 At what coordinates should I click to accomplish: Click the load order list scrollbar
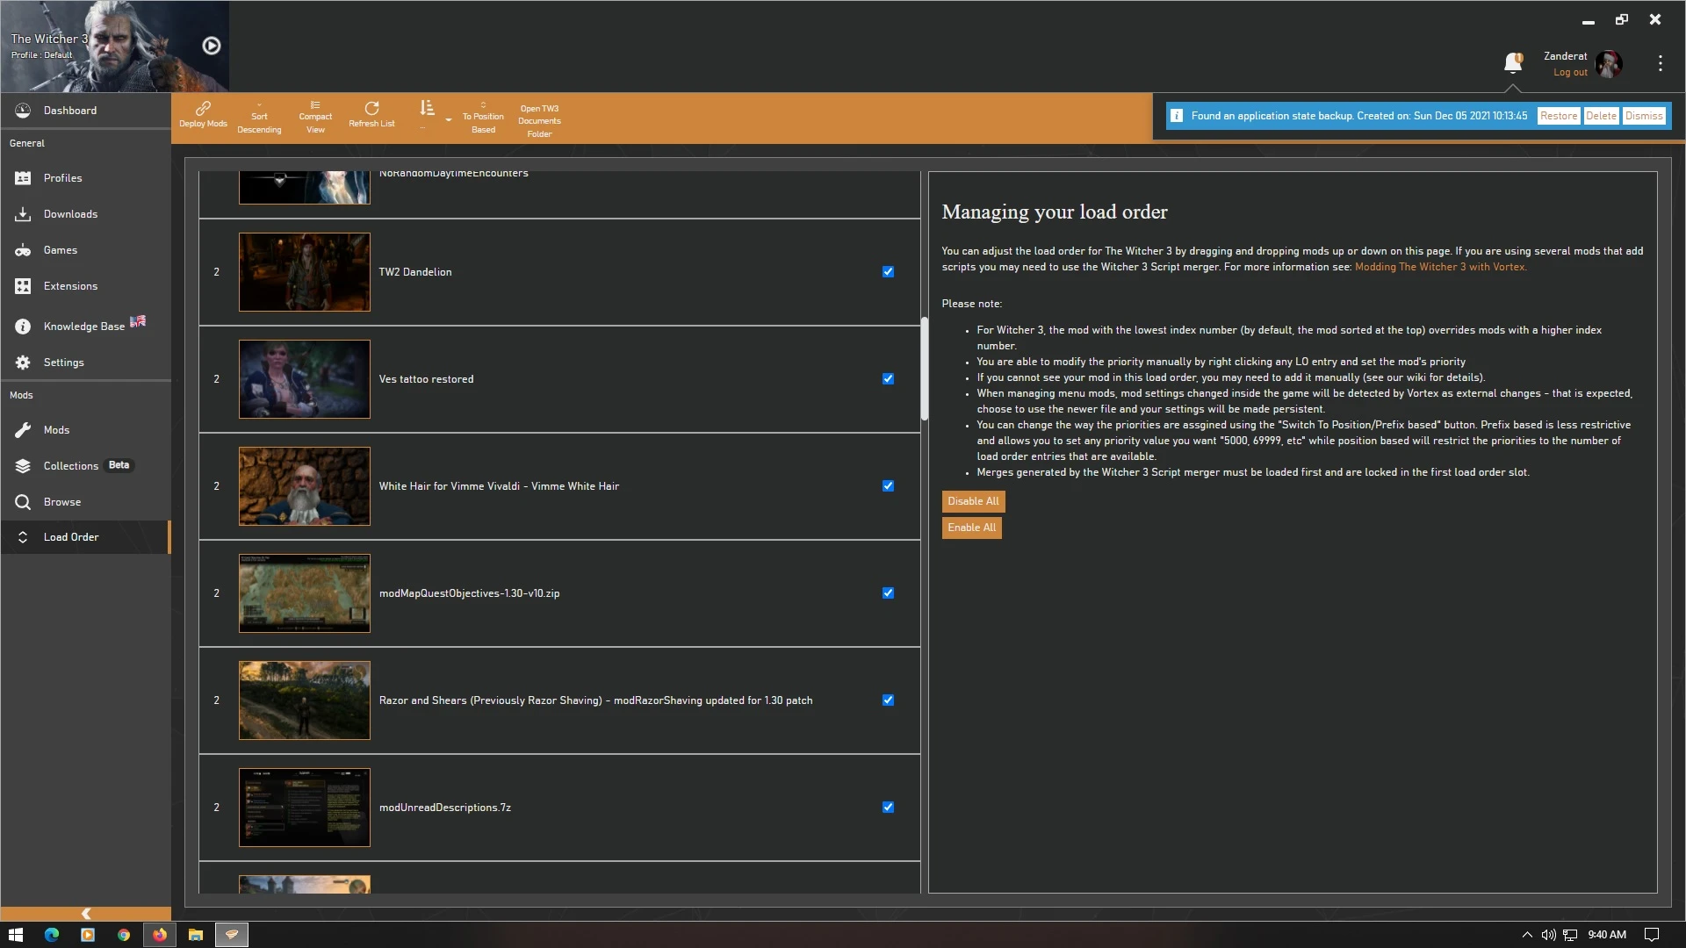tap(924, 369)
